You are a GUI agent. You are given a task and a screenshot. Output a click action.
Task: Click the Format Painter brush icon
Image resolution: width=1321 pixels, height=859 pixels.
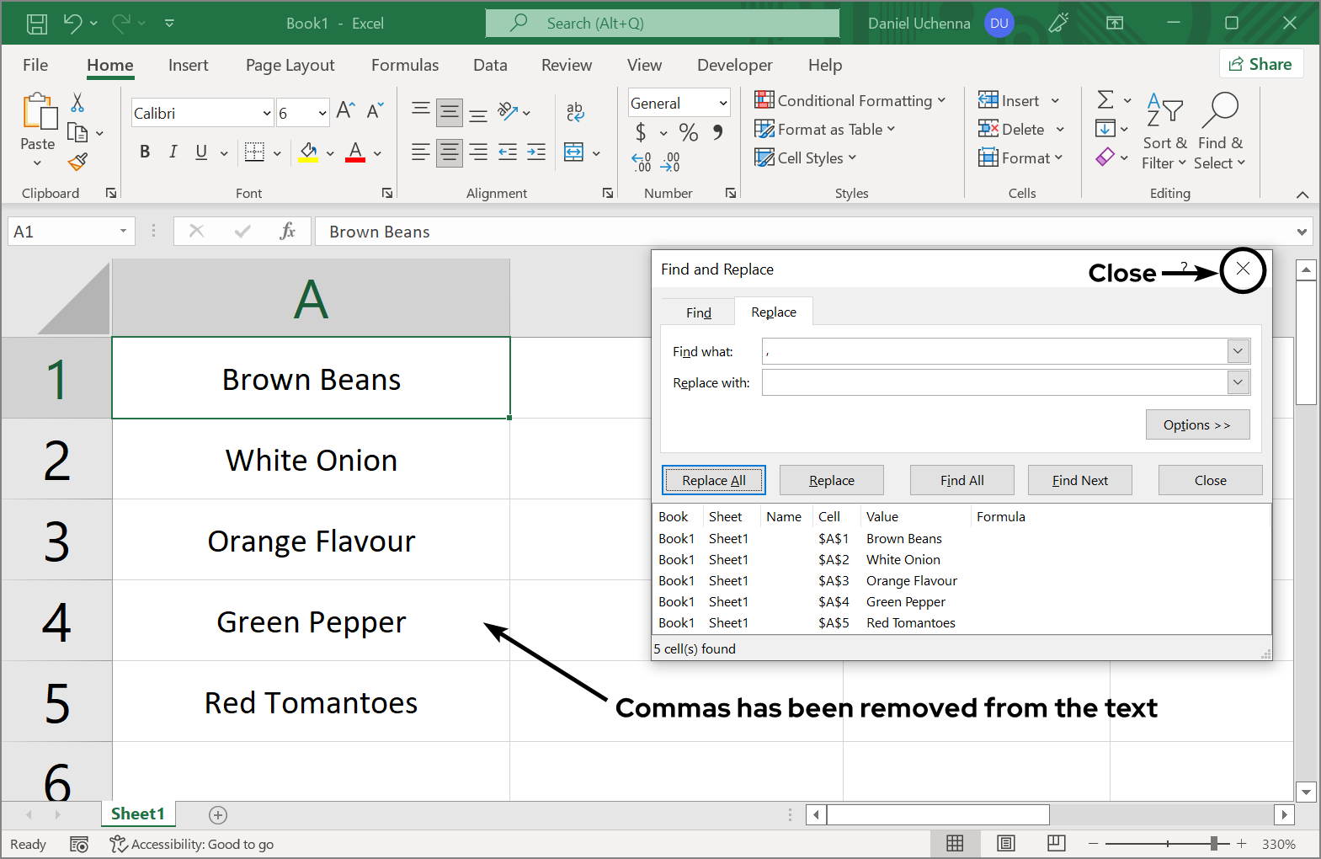point(77,162)
